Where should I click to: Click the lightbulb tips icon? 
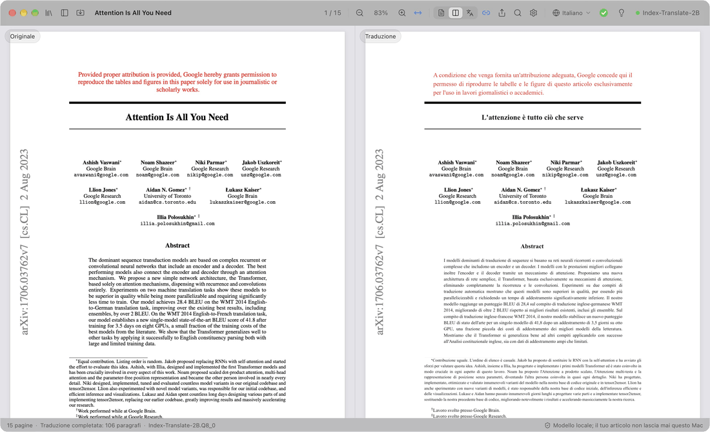[x=621, y=13]
